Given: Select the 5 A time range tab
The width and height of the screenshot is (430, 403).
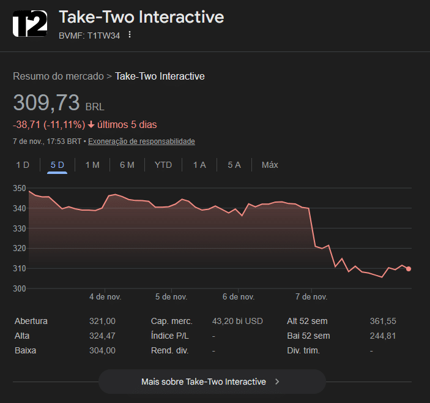Looking at the screenshot, I should 234,165.
